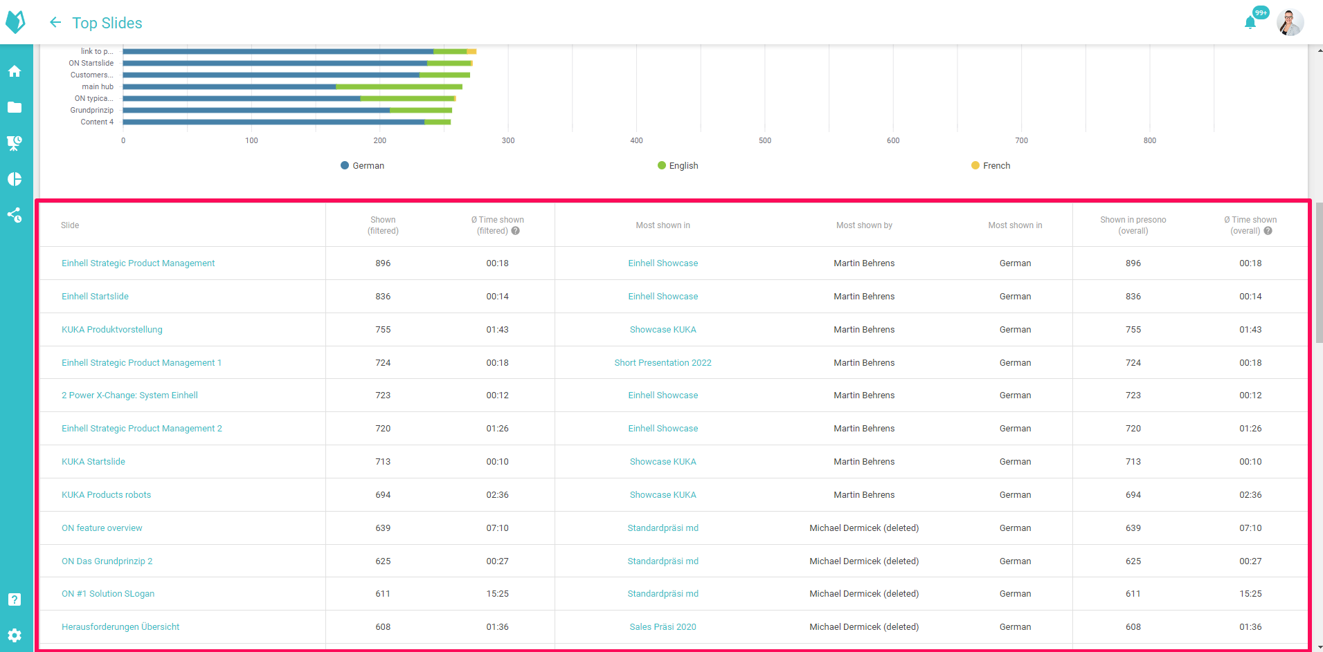
Task: Click help icon next to Time shown (filtered)
Action: point(516,231)
